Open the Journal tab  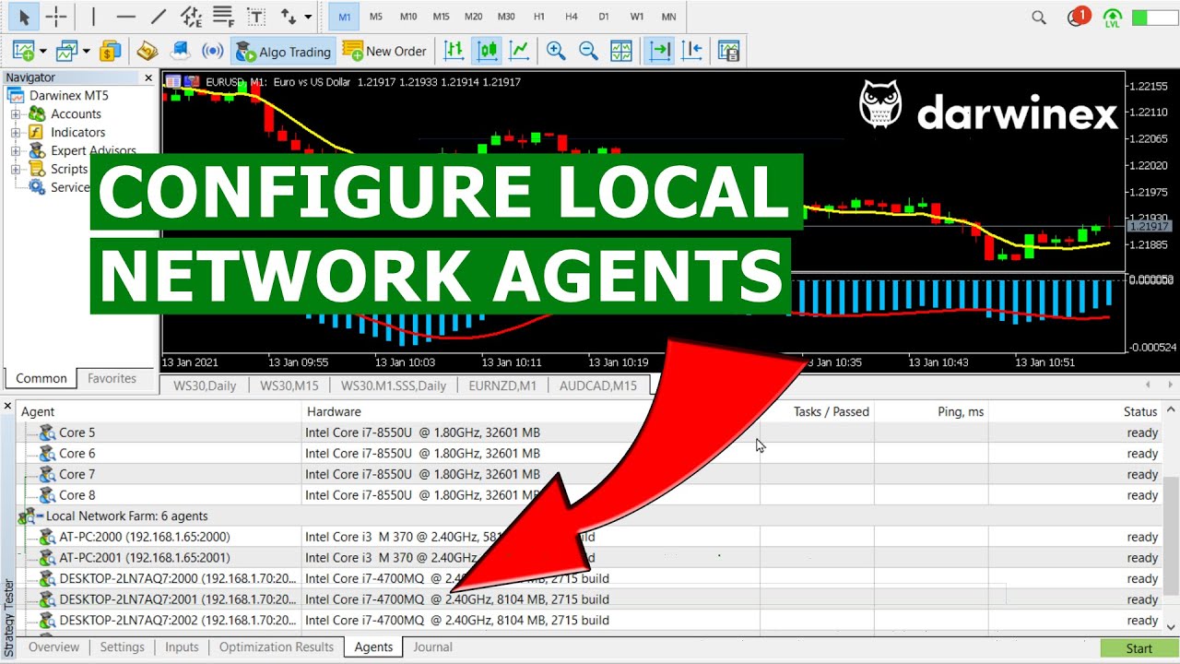[433, 647]
